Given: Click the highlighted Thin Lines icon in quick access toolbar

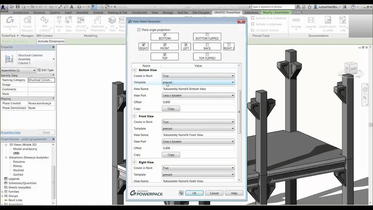Looking at the screenshot, I should pyautogui.click(x=94, y=7).
